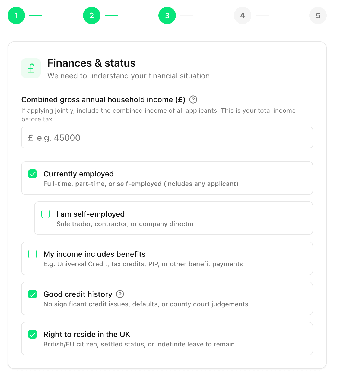Click the I am self-employed label

[x=91, y=214]
